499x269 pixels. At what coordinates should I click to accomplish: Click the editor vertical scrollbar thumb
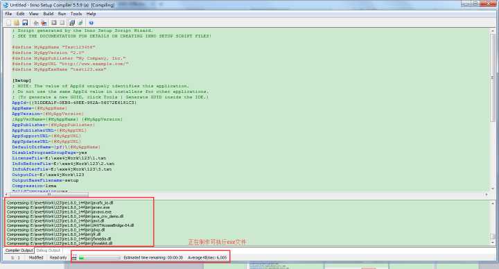point(492,78)
